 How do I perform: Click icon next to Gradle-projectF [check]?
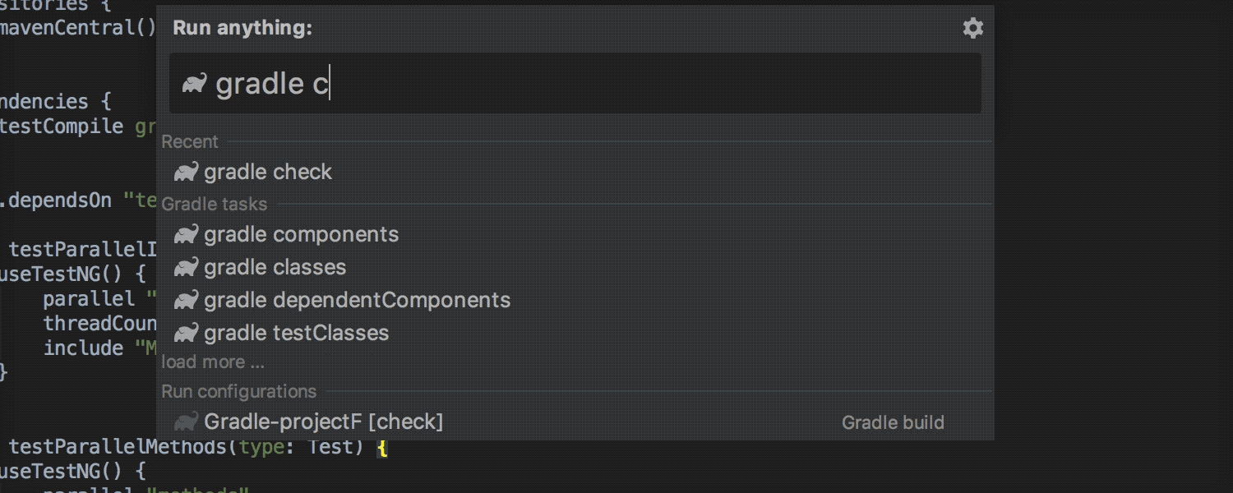tap(187, 422)
